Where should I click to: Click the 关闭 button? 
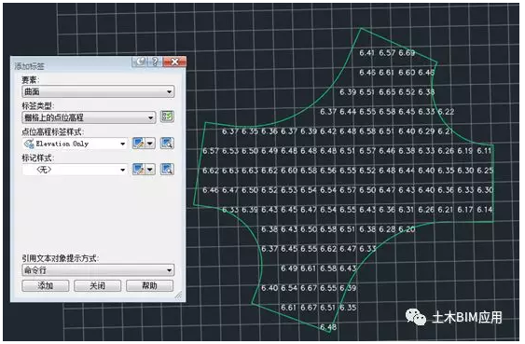97,286
